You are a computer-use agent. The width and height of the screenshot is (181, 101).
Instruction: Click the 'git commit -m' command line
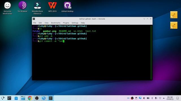point(51,41)
